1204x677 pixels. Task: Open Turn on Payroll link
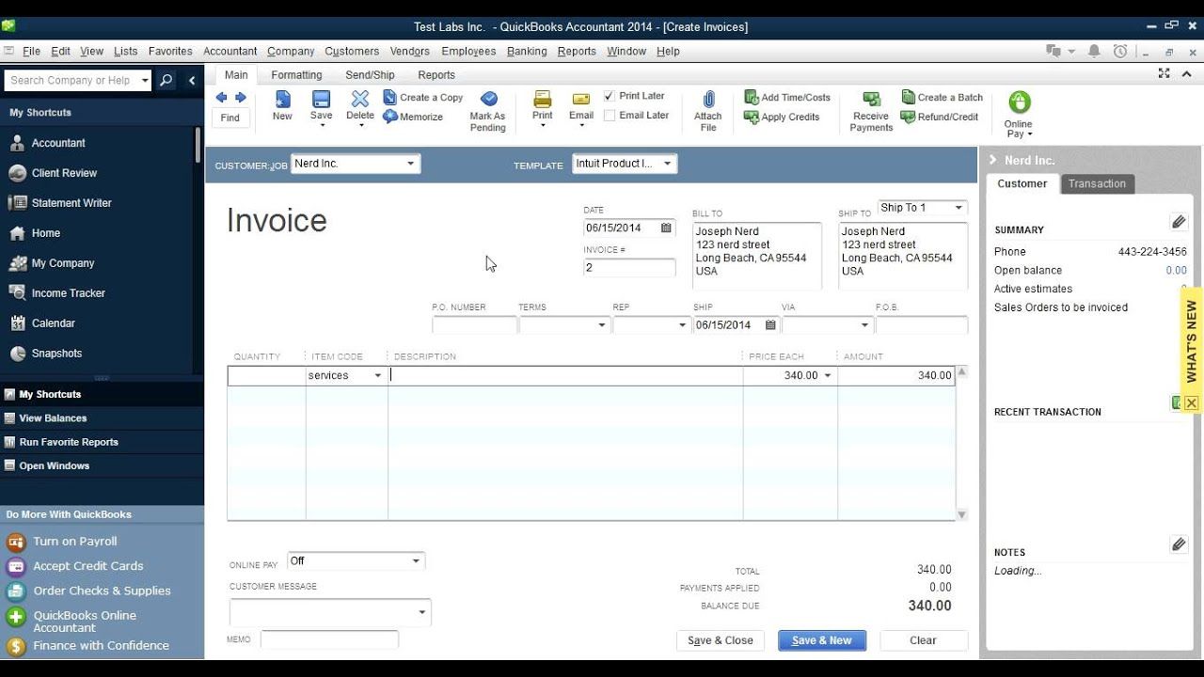(x=75, y=542)
